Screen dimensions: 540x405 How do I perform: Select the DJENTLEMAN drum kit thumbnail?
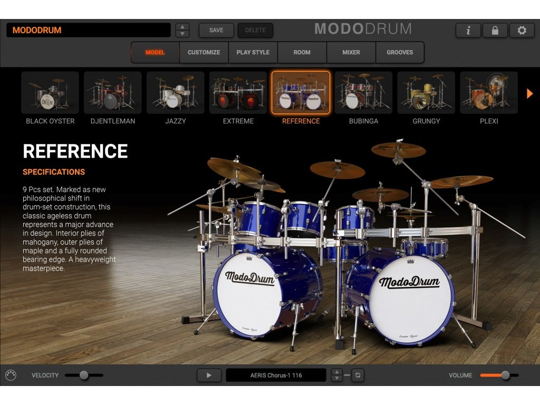tap(112, 92)
